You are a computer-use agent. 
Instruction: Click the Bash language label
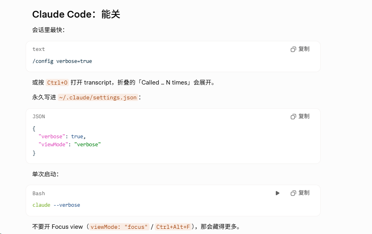tap(38, 194)
